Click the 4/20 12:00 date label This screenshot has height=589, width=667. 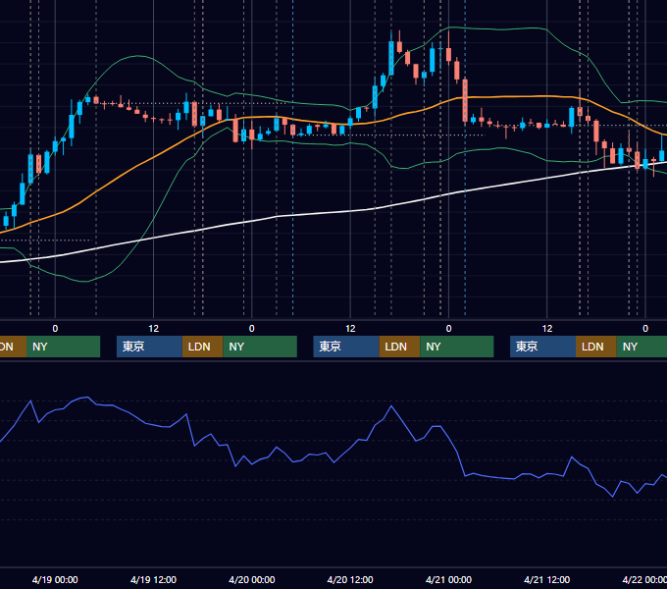click(350, 579)
